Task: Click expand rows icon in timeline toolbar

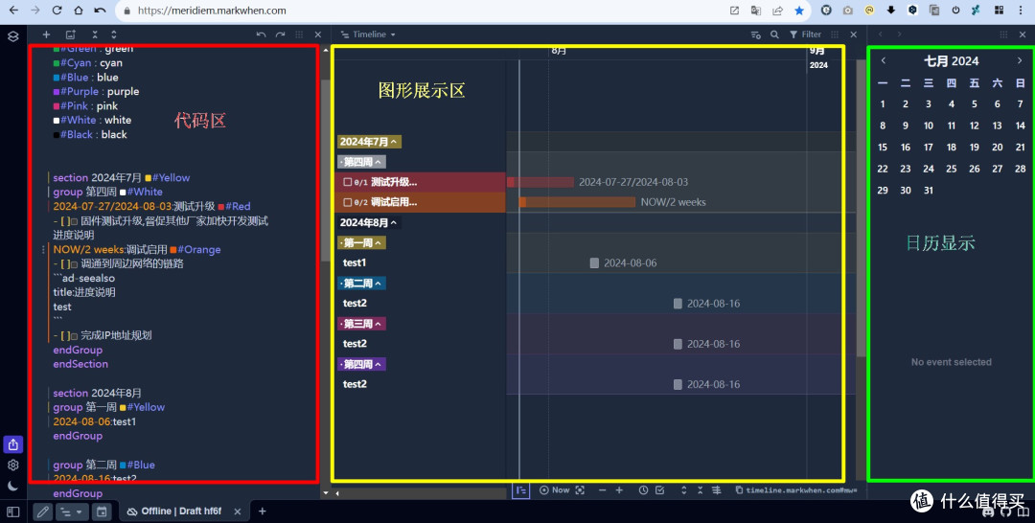Action: click(x=683, y=490)
